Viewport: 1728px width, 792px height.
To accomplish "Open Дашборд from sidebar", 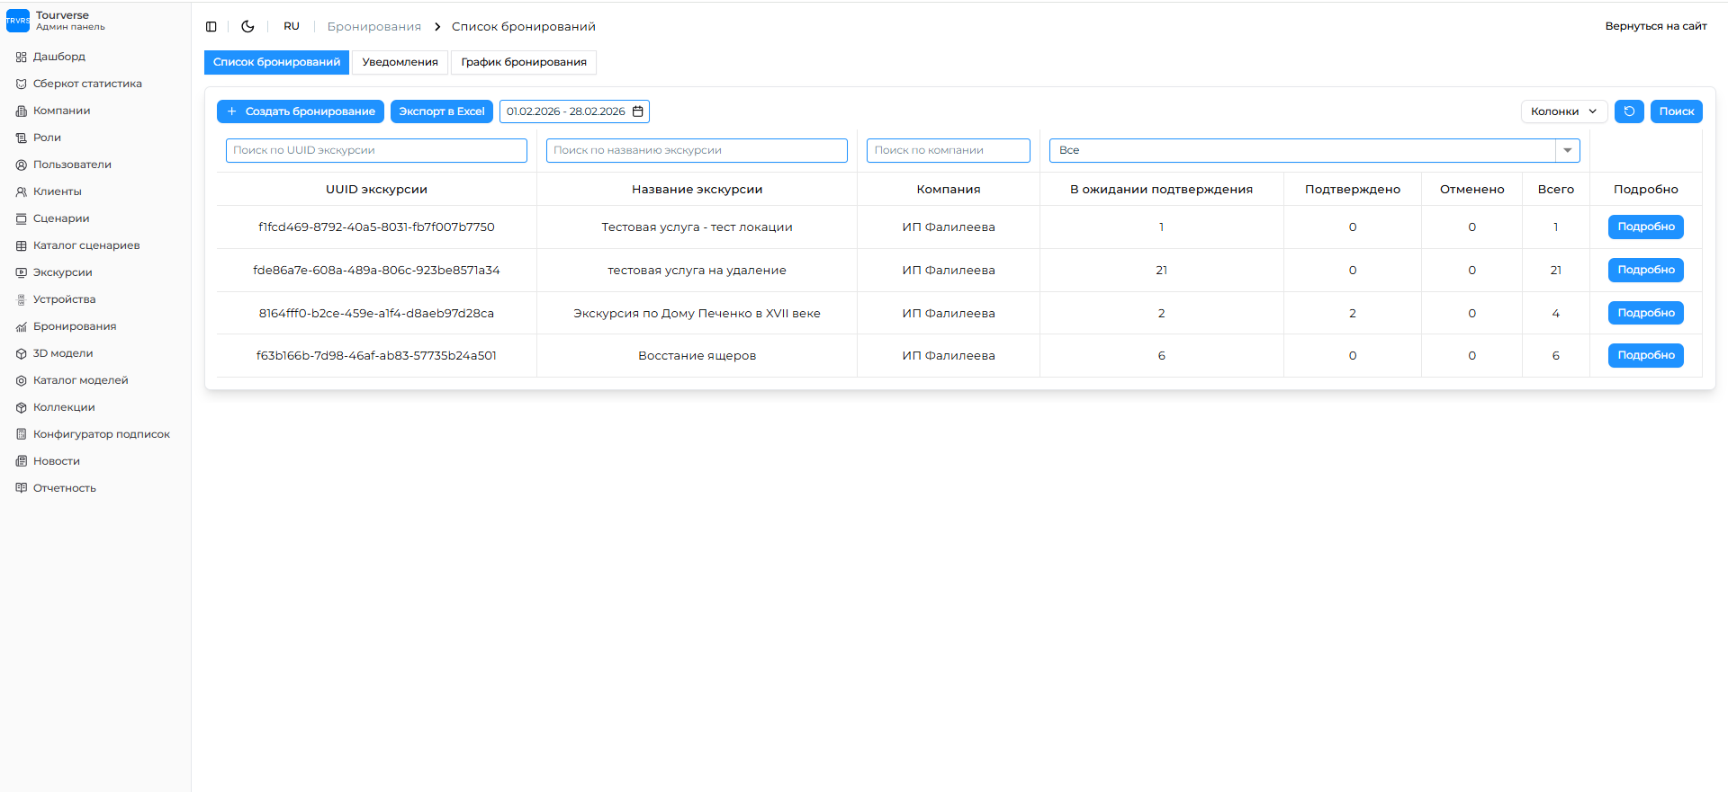I will (x=58, y=57).
